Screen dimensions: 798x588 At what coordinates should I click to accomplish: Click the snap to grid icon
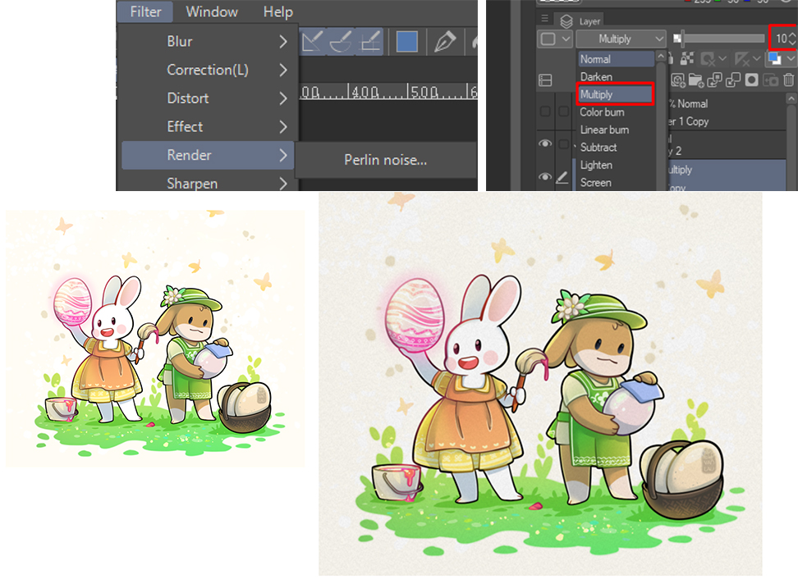click(370, 41)
